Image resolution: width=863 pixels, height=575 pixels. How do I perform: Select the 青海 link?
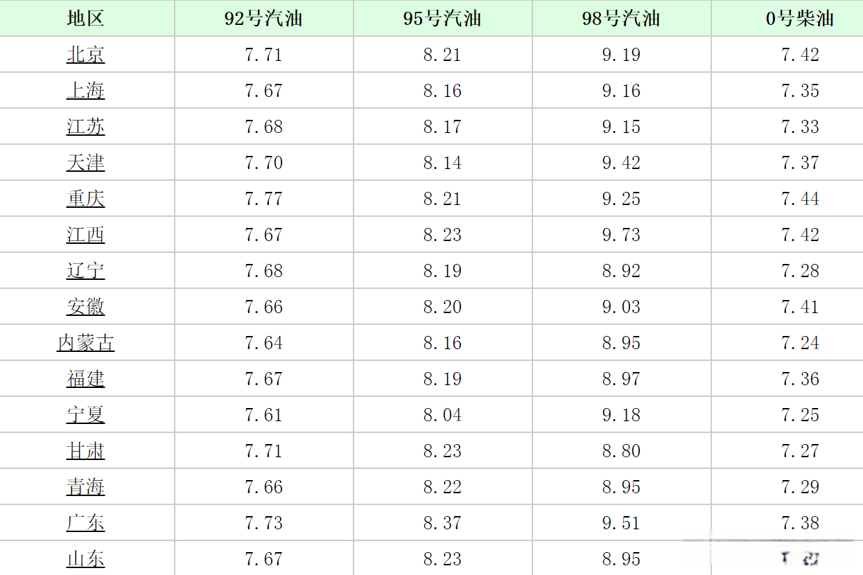pos(86,487)
